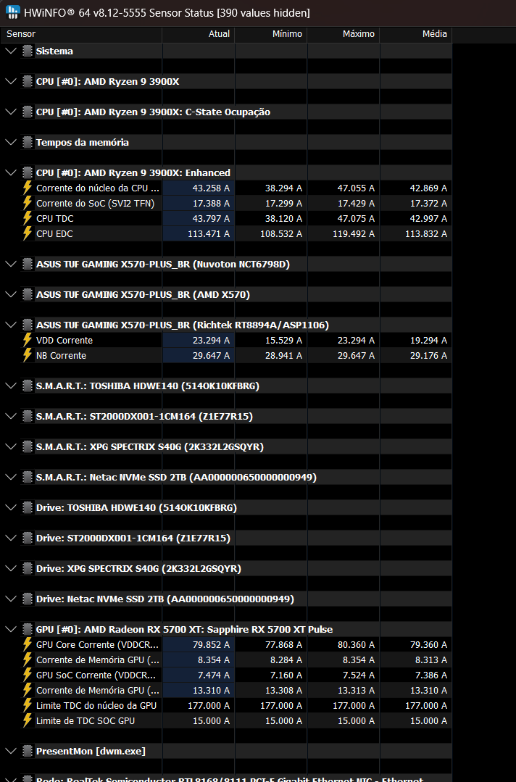Click the chip icon next to Sistema
Screen dimensions: 516x782
(28, 51)
